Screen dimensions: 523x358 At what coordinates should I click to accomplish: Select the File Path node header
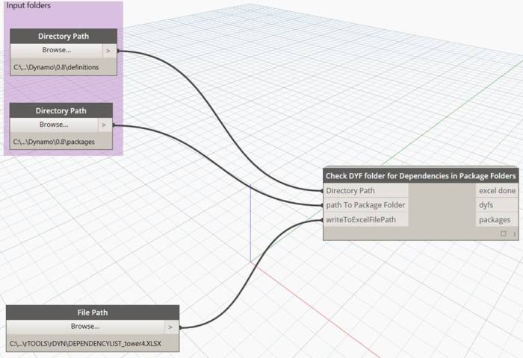point(93,313)
